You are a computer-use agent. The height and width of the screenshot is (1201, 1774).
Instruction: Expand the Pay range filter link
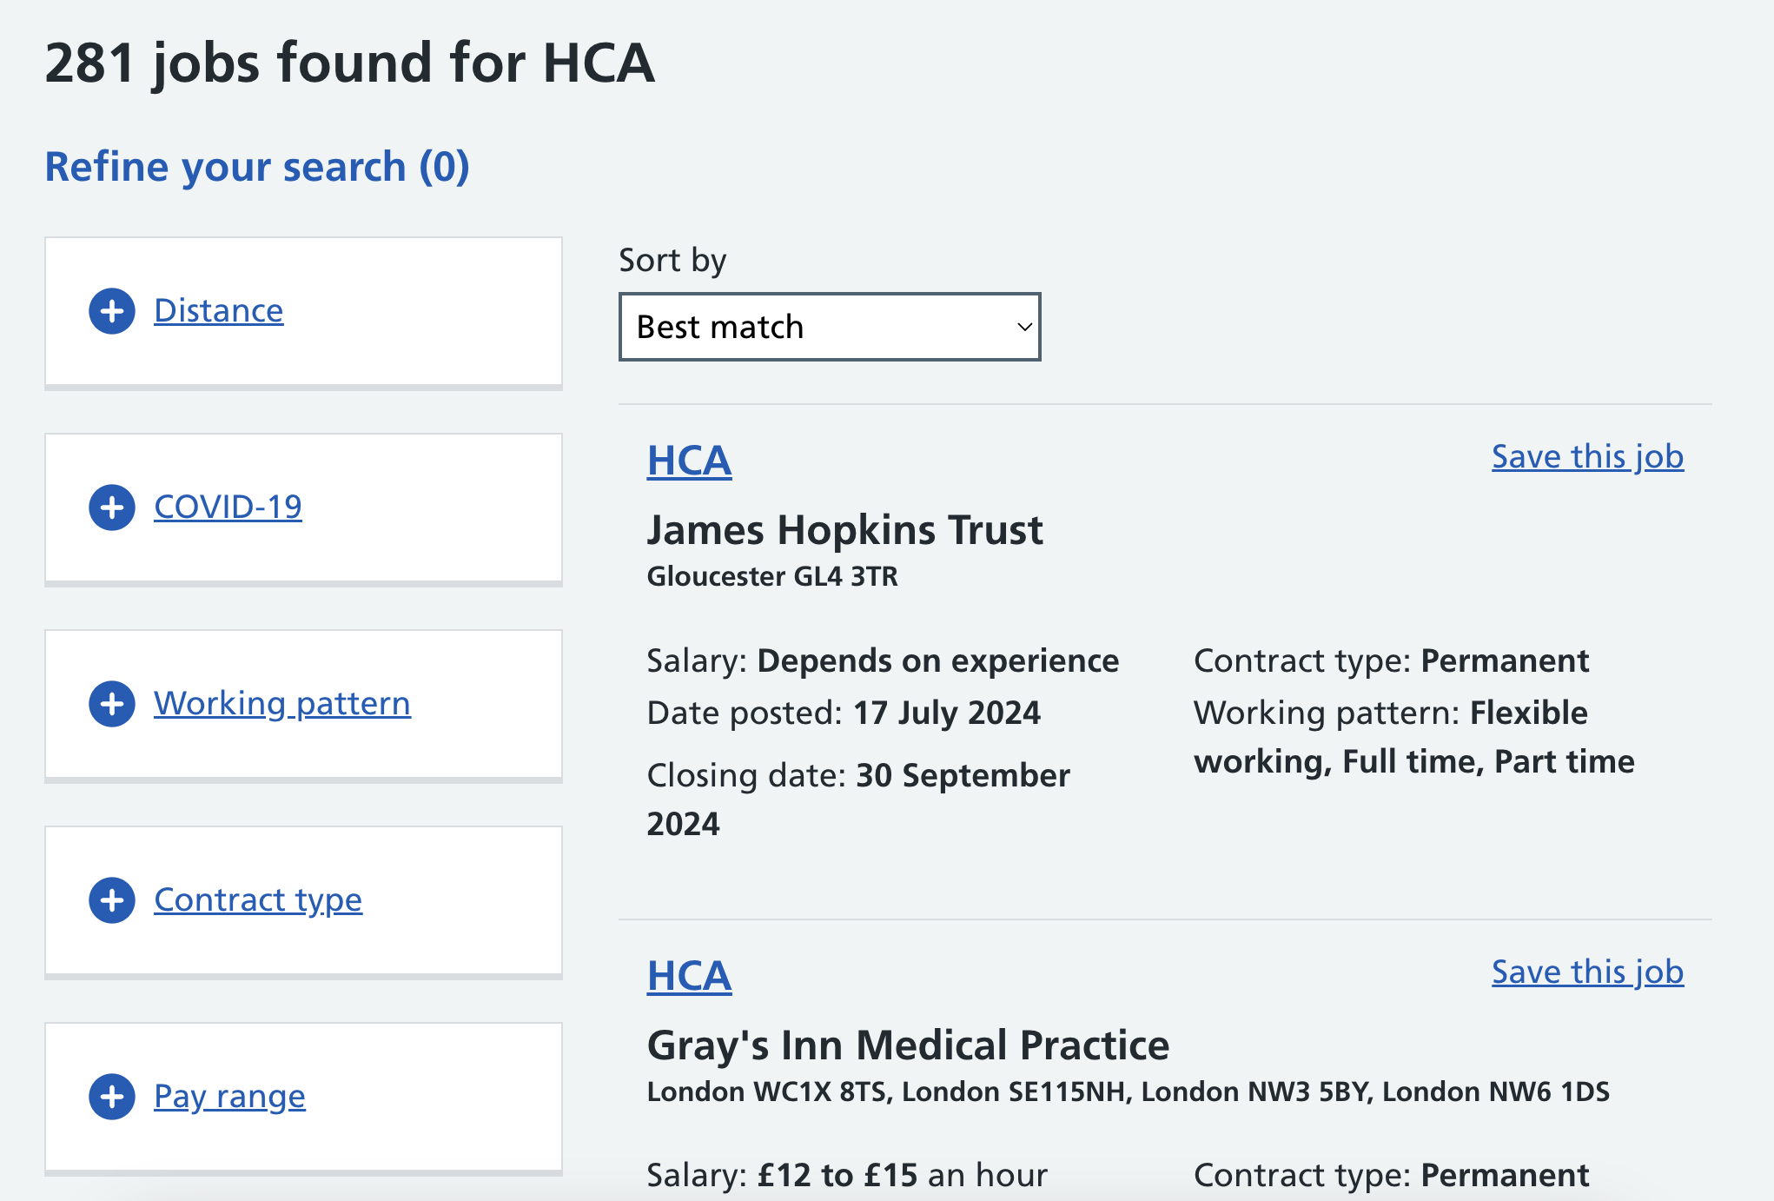pos(229,1097)
